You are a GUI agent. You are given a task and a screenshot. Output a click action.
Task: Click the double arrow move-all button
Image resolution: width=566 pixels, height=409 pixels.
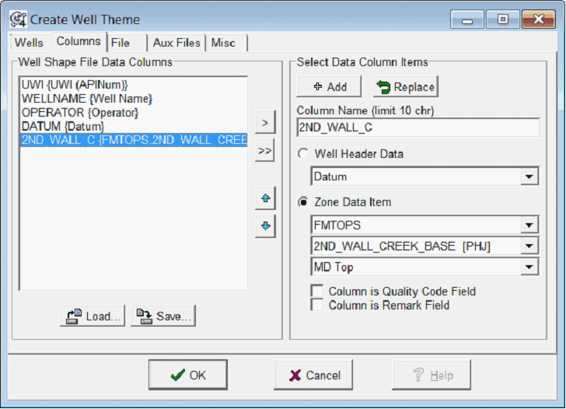(x=265, y=151)
